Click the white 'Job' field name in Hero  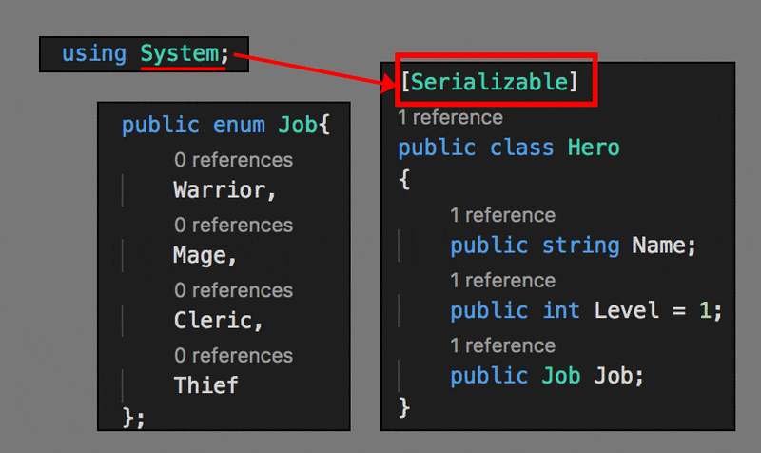pyautogui.click(x=614, y=376)
